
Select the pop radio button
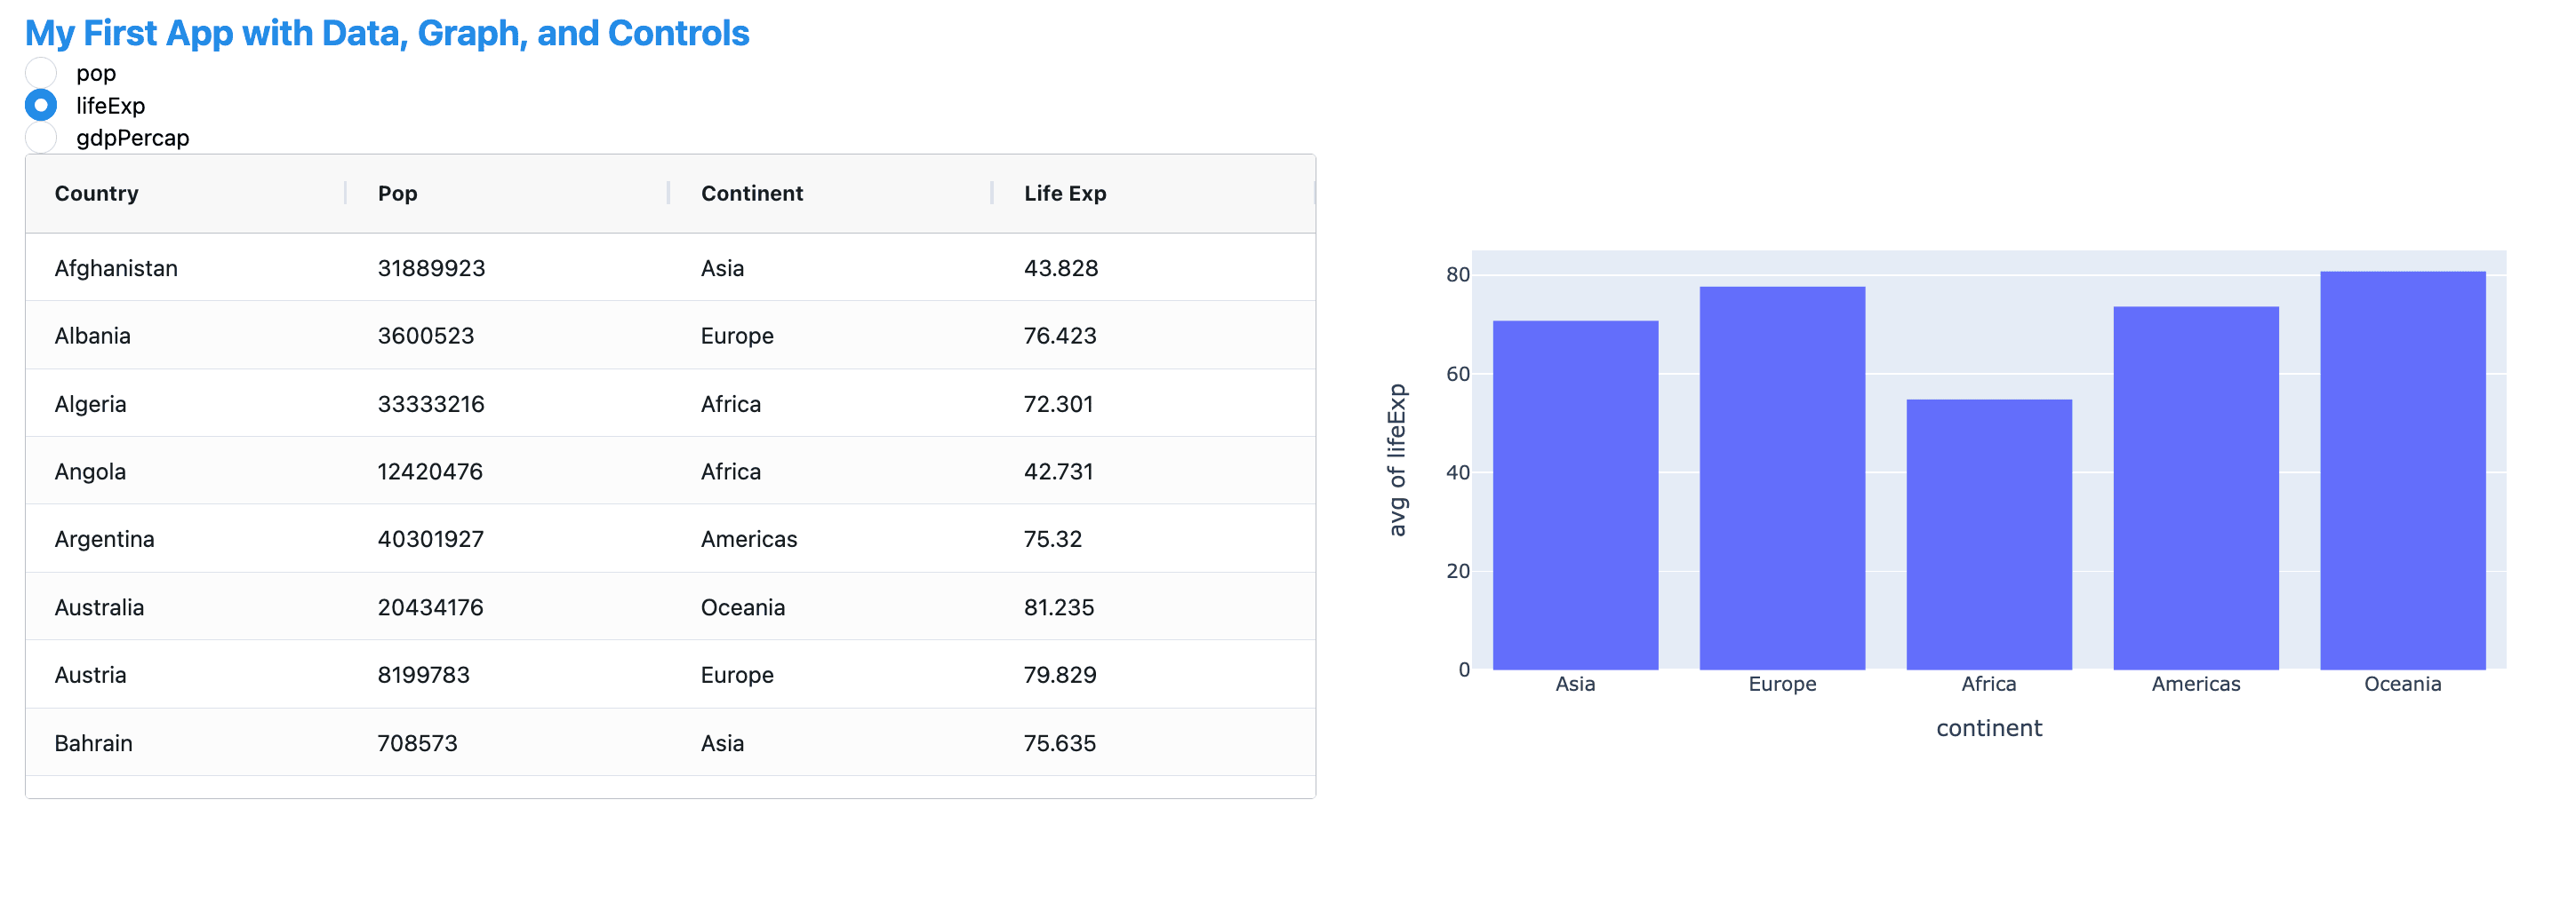pos(41,72)
